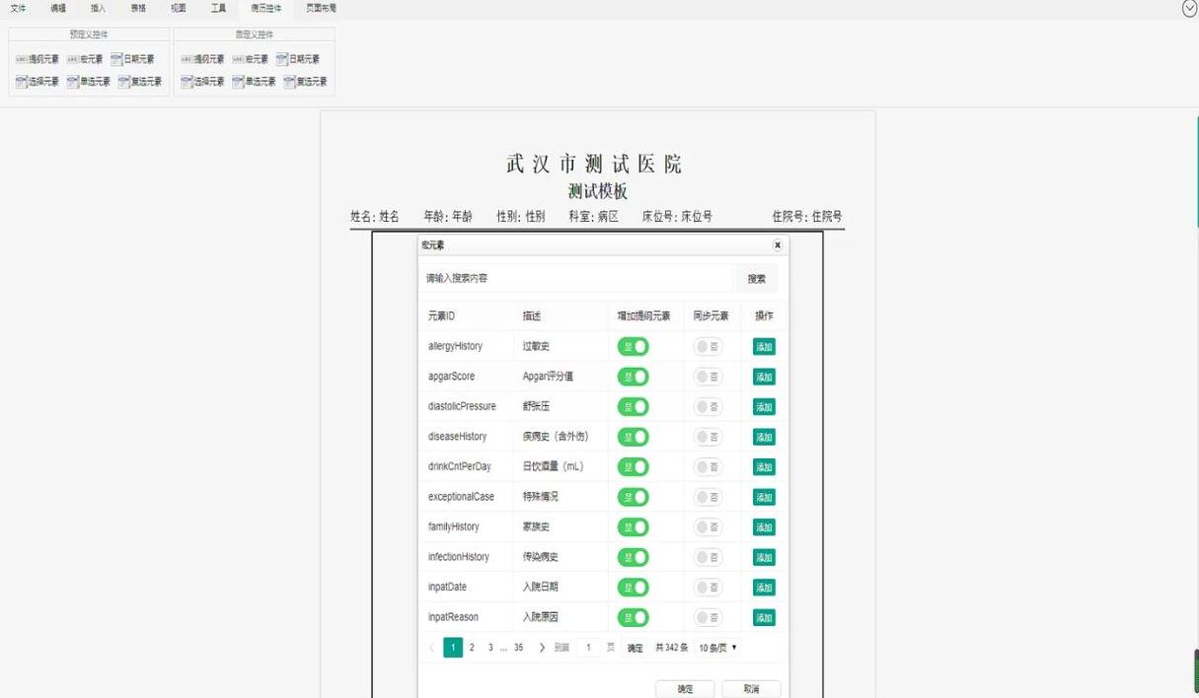This screenshot has width=1199, height=698.
Task: Add the diseaseHistory element with 添加
Action: tap(764, 437)
